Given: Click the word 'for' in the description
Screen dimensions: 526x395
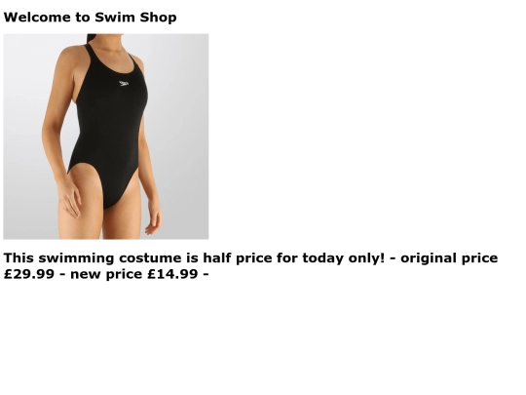Looking at the screenshot, I should (x=287, y=258).
